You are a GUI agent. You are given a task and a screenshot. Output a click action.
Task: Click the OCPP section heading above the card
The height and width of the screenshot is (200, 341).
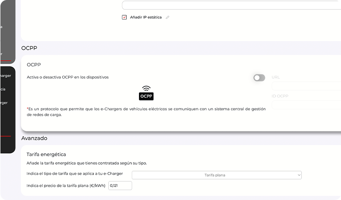(29, 48)
